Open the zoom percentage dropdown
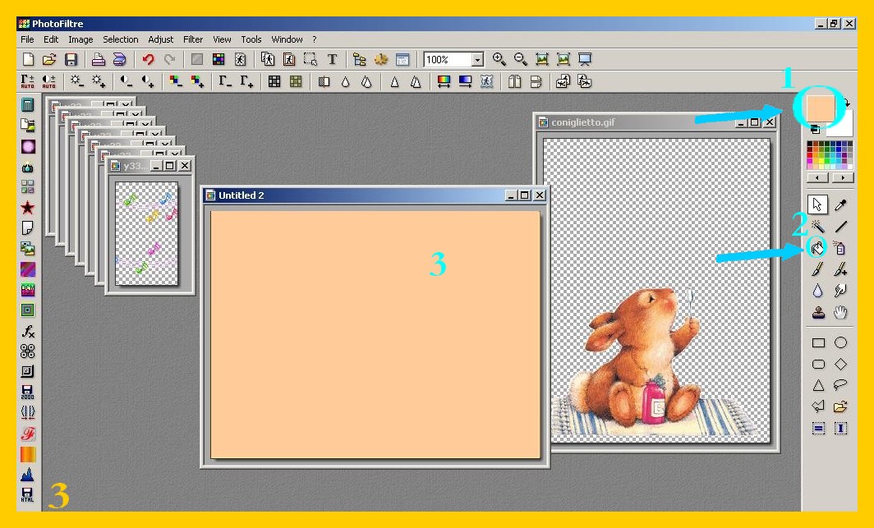Screen dimensions: 874x528 (x=477, y=60)
